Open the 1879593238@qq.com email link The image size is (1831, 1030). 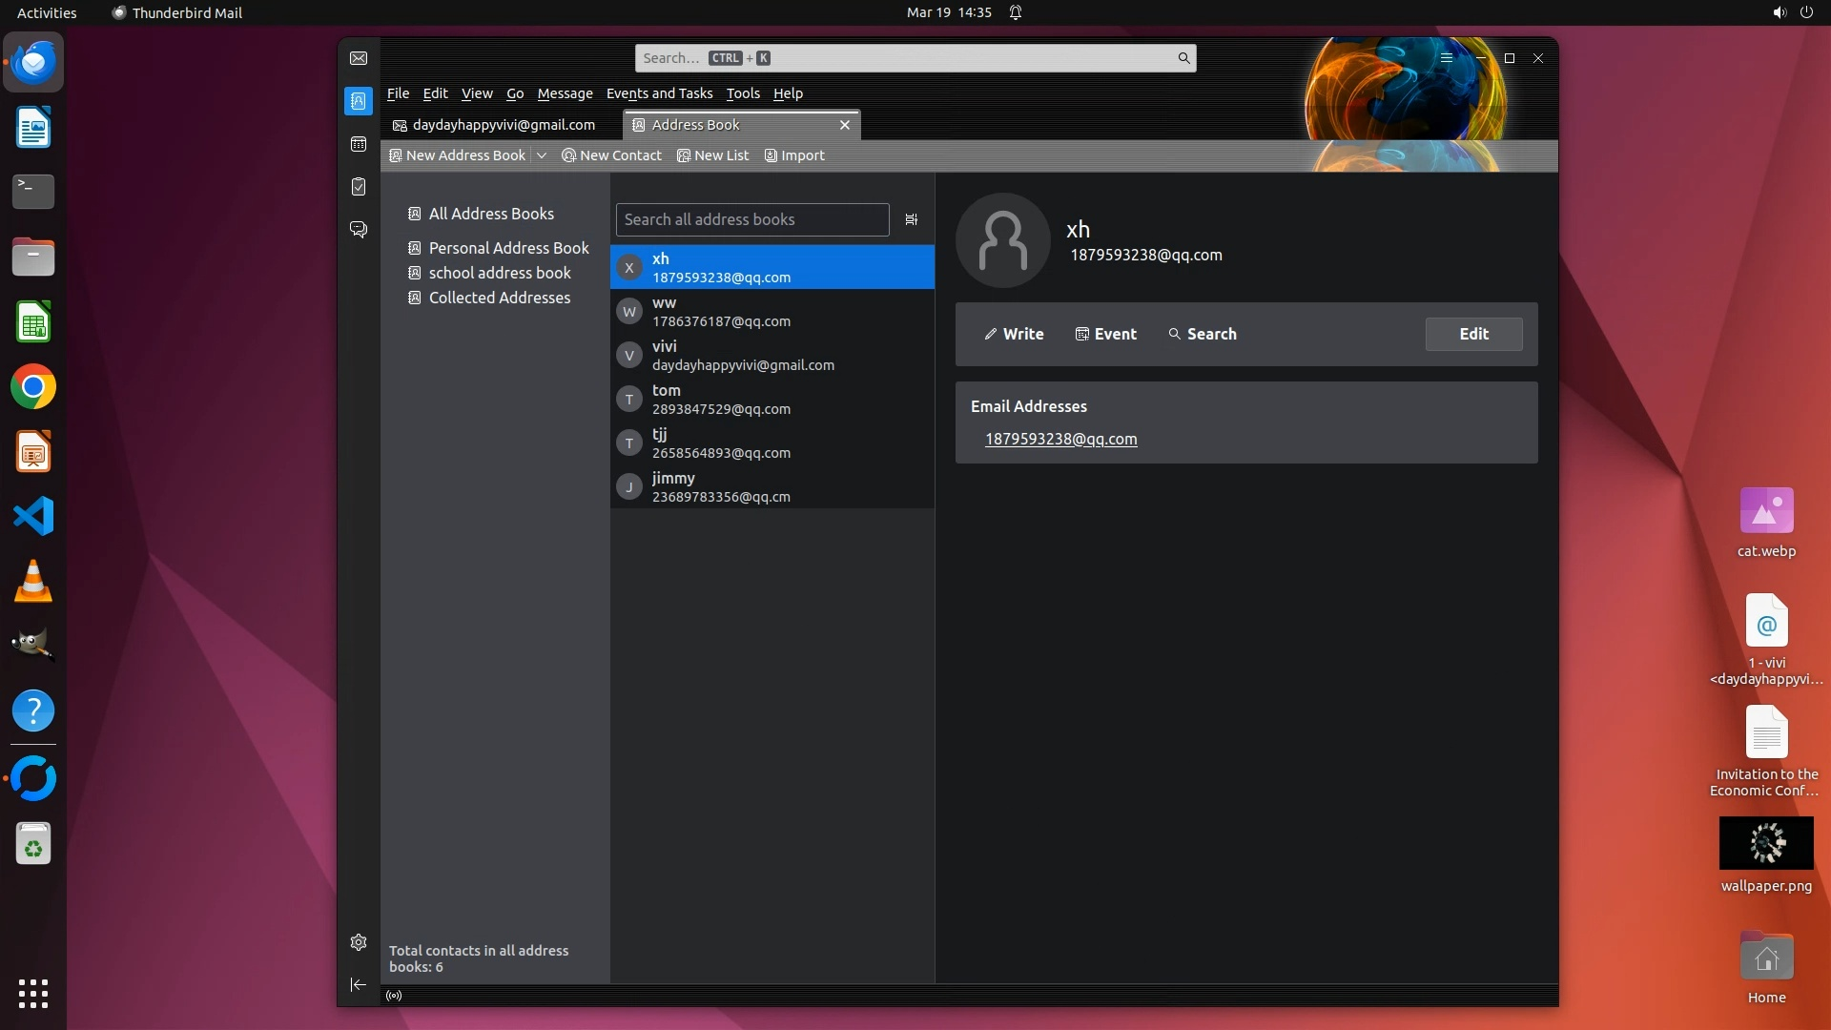1060,439
